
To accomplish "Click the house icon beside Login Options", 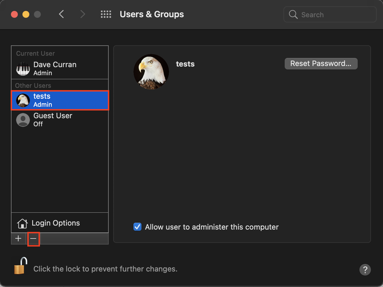I will tap(22, 223).
